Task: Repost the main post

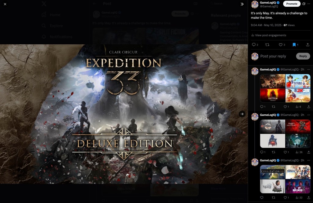Action: 267,45
